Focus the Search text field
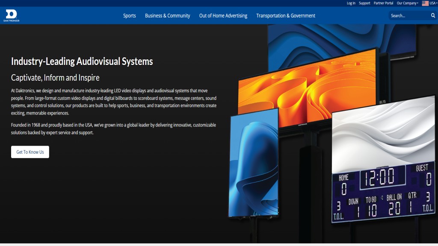Image resolution: width=438 pixels, height=246 pixels. [408, 16]
